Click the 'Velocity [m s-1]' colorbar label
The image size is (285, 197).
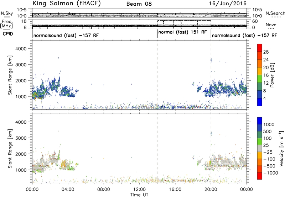pos(281,148)
